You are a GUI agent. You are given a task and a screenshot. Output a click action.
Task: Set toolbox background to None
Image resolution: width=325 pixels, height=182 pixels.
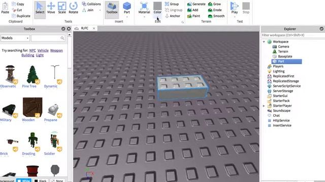coord(57,180)
